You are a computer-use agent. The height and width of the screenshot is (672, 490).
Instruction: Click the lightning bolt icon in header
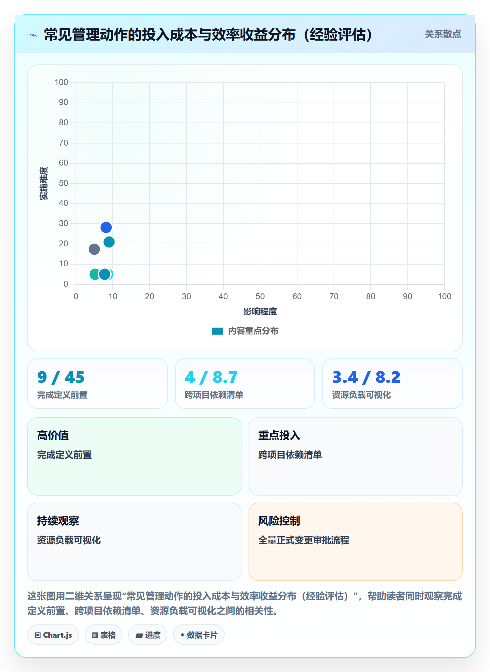tap(33, 35)
